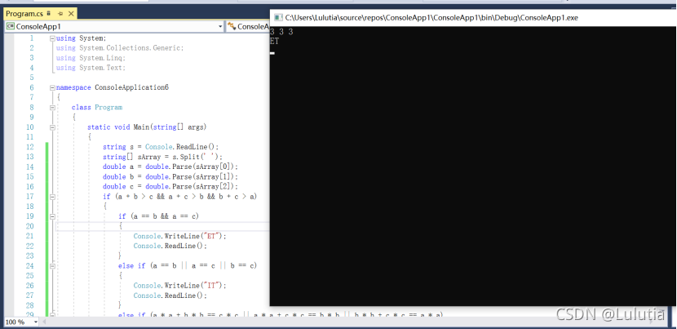Click the 'if (a == b && a == c)' line
This screenshot has height=329, width=677.
[x=158, y=216]
